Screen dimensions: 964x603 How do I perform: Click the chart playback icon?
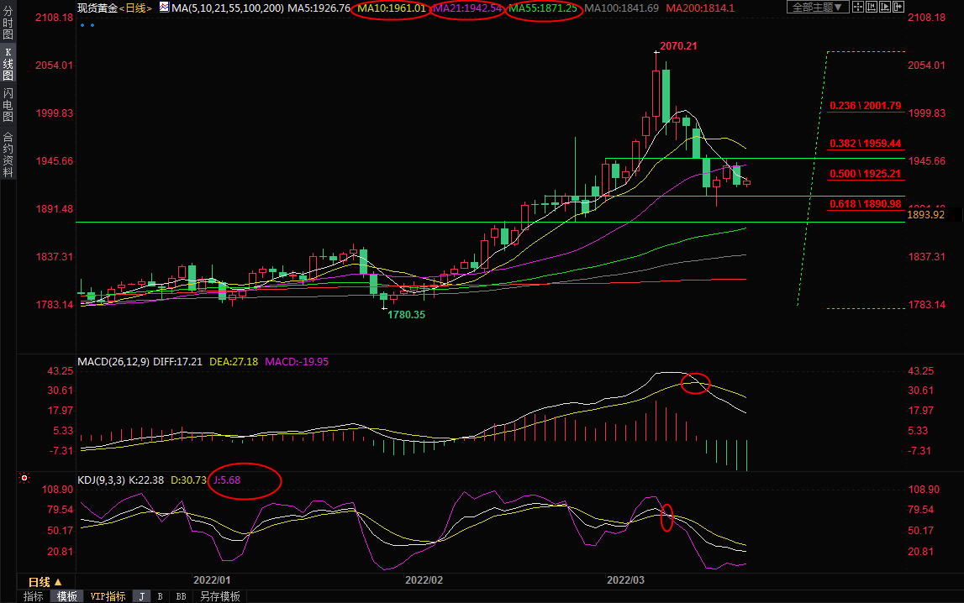point(885,7)
